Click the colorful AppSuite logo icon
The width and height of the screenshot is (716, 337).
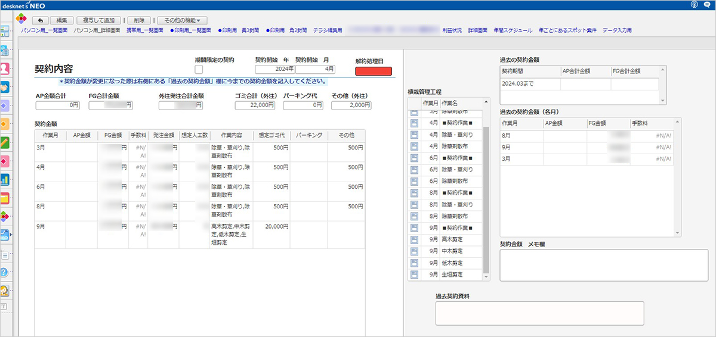pos(21,20)
